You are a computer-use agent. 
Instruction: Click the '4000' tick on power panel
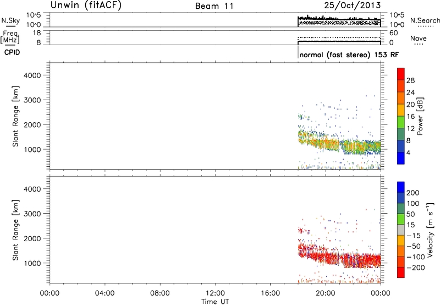32,75
